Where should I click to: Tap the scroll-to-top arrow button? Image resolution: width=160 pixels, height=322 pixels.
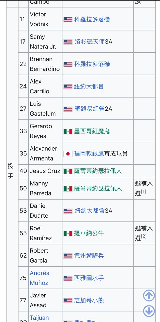point(149,296)
